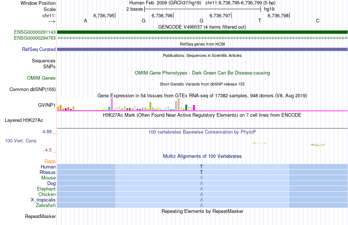Click the GTEx Gene Expression title

(x=202, y=95)
